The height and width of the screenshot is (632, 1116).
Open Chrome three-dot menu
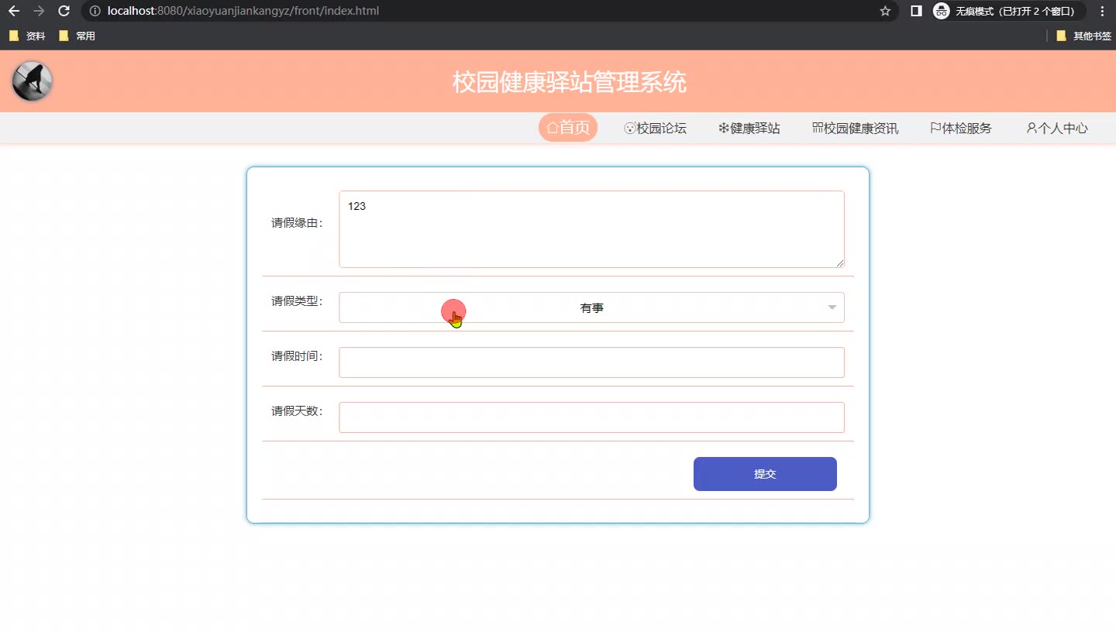(1102, 11)
